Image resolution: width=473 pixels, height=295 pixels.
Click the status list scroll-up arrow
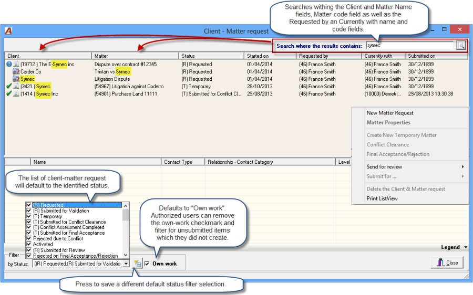126,206
